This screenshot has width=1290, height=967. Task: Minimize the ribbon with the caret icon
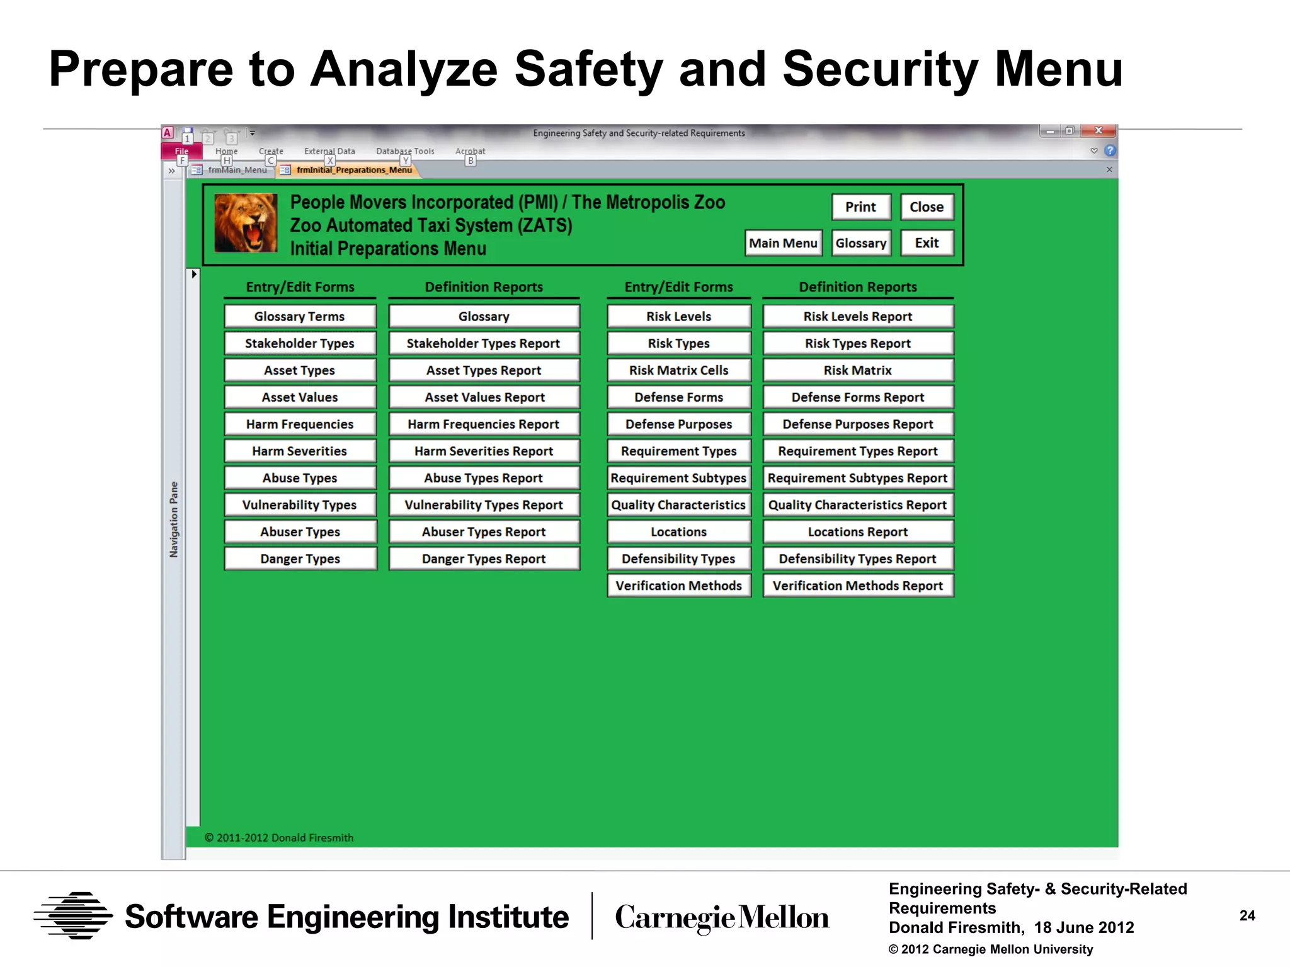click(1094, 150)
